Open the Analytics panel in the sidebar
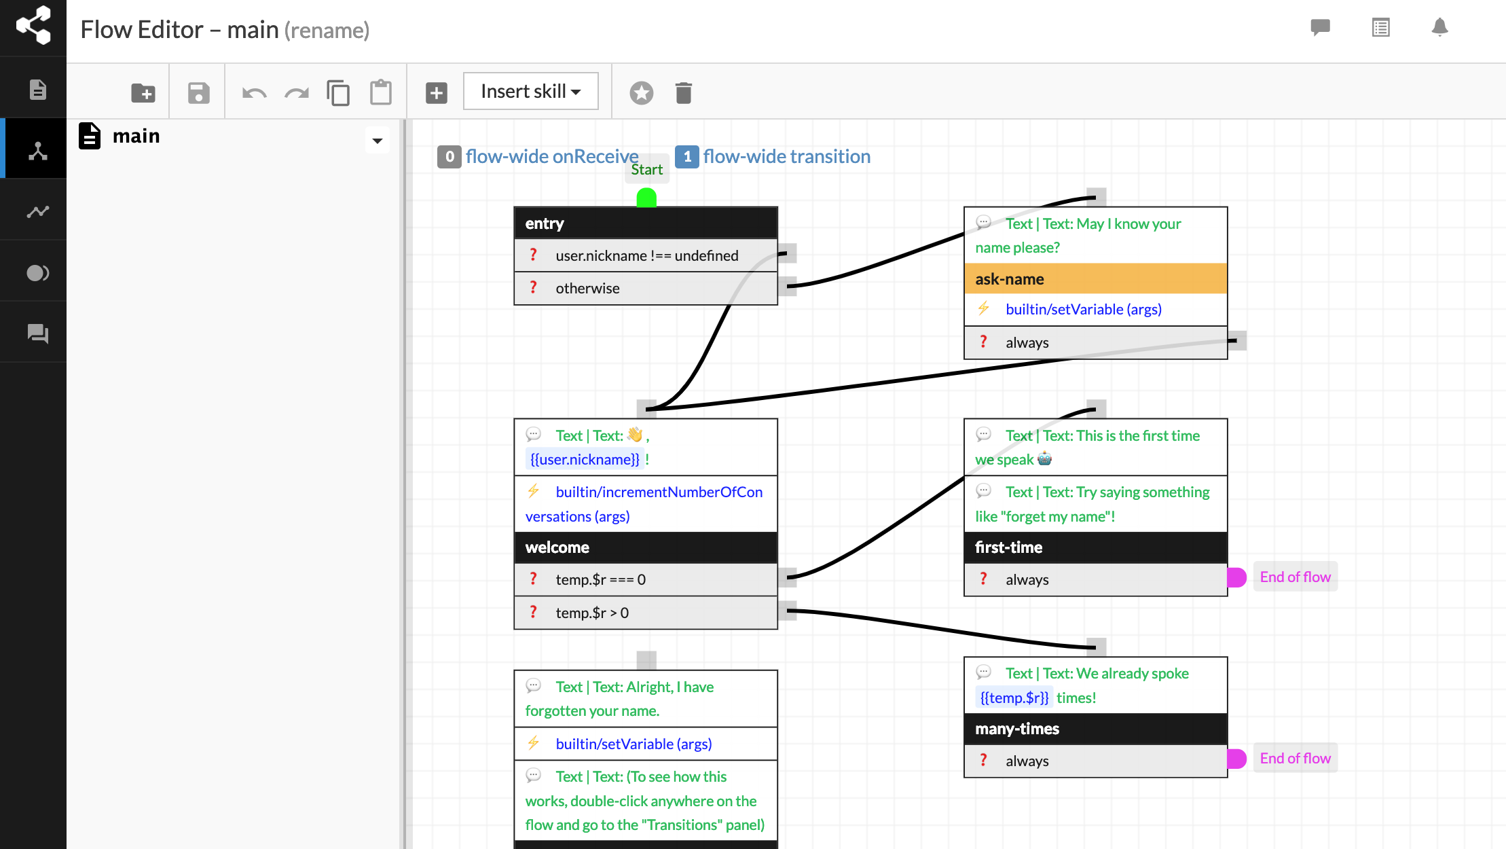The width and height of the screenshot is (1506, 849). (37, 211)
